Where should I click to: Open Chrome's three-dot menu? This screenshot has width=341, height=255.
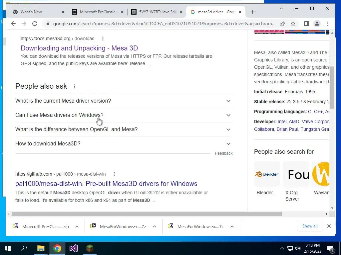pyautogui.click(x=328, y=24)
